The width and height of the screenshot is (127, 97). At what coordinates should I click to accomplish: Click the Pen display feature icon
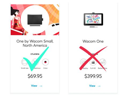[x=84, y=62]
